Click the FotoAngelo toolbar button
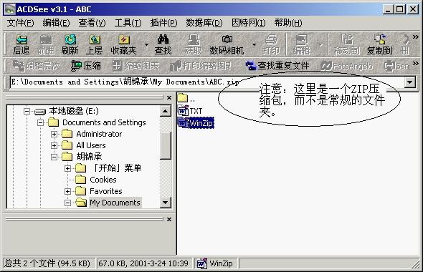Viewport: 423px width, 272px height. (347, 66)
